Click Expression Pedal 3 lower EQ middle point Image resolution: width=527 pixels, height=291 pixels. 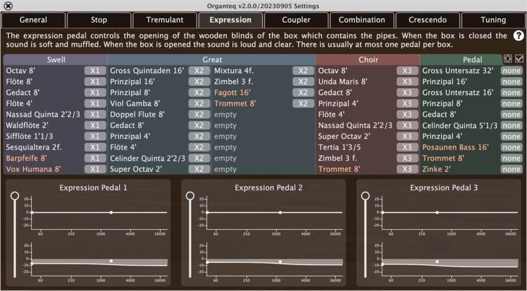pyautogui.click(x=437, y=261)
